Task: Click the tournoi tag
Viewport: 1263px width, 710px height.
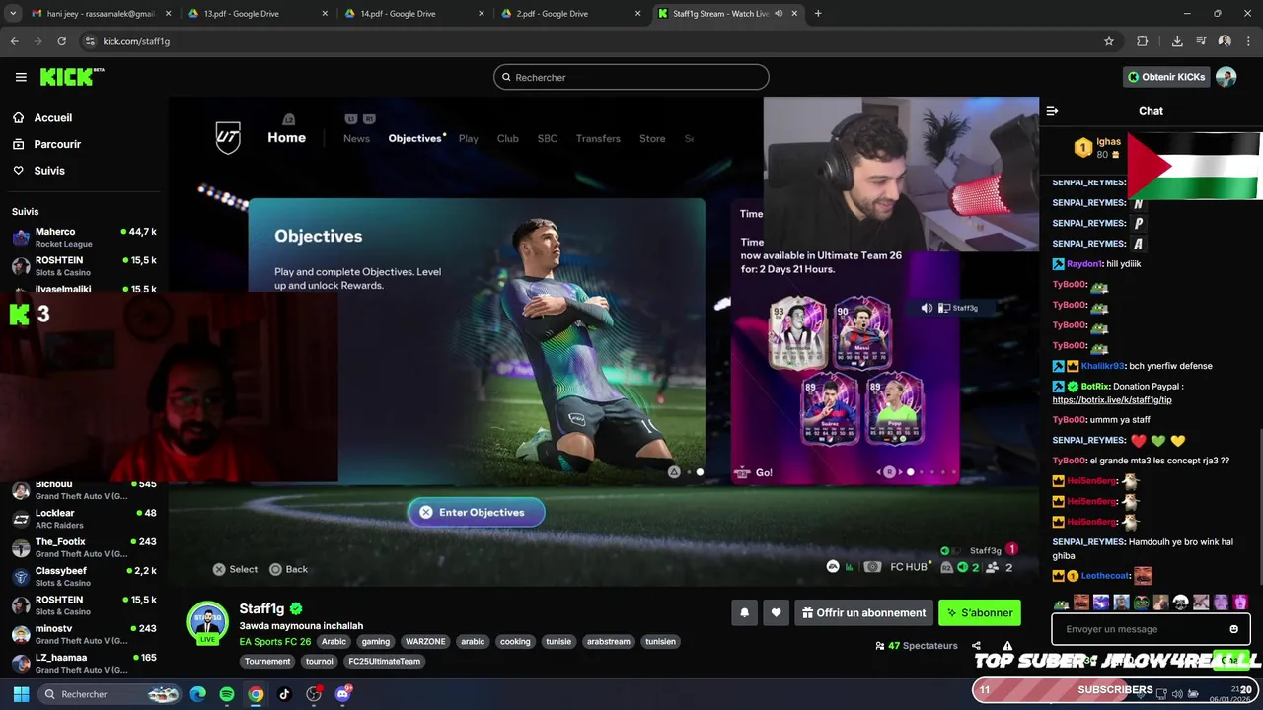Action: (319, 662)
